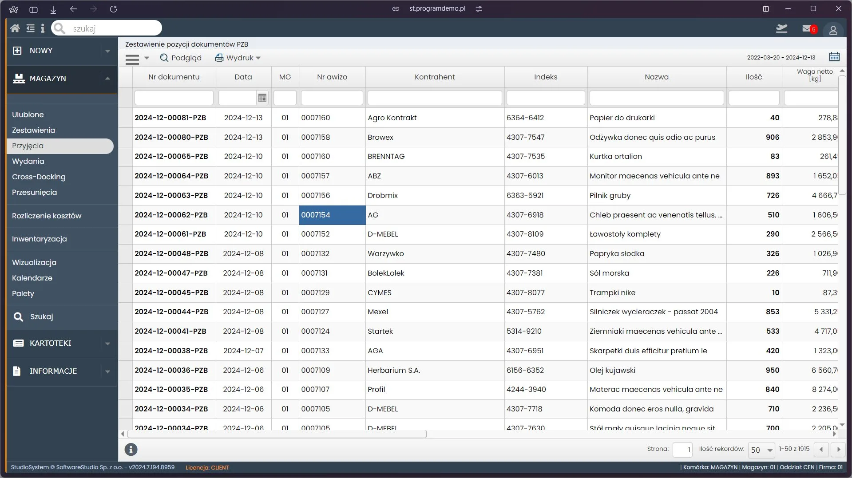Expand the NOWY section arrow
This screenshot has width=852, height=478.
107,51
